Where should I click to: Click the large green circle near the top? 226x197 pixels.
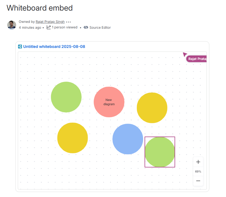66,97
